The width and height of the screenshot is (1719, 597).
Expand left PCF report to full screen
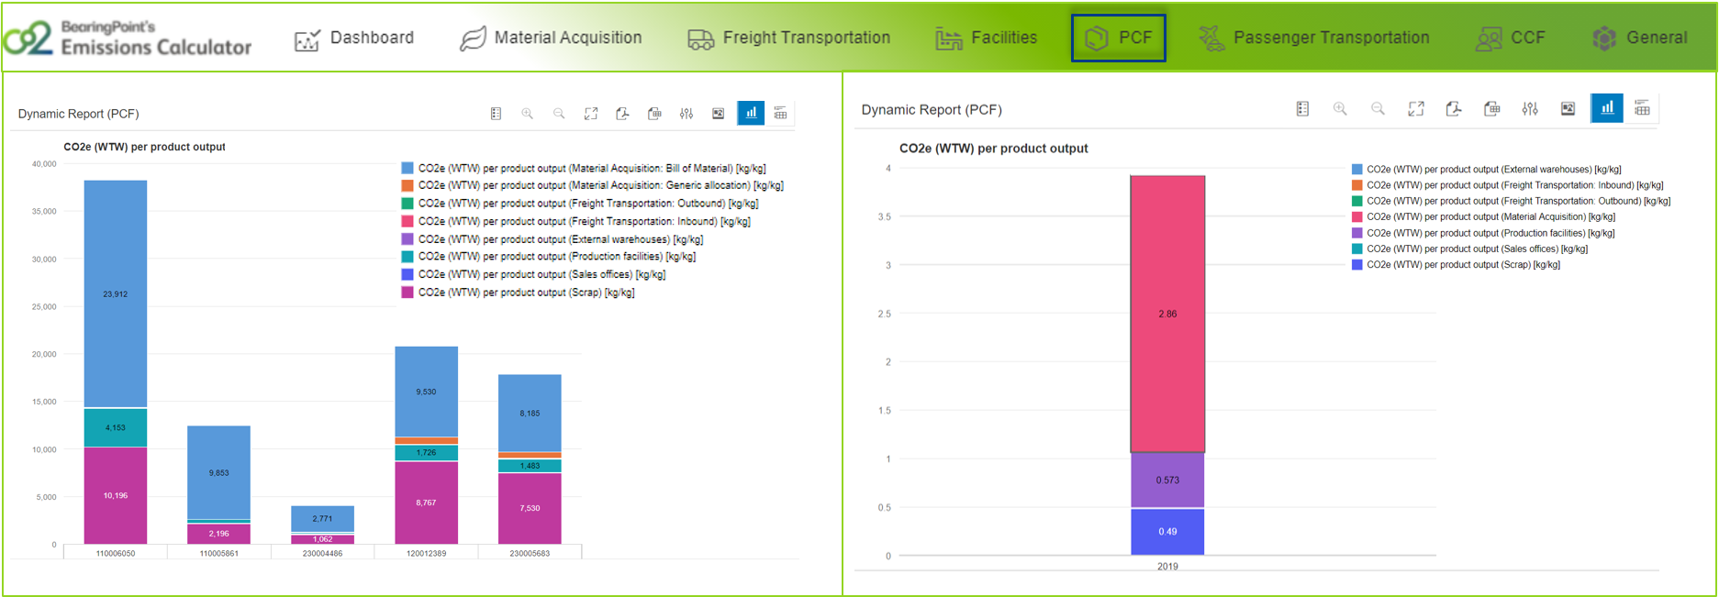(x=591, y=114)
